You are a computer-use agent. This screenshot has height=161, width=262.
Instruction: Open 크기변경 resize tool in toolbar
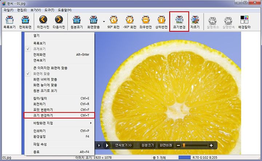[x=179, y=22]
